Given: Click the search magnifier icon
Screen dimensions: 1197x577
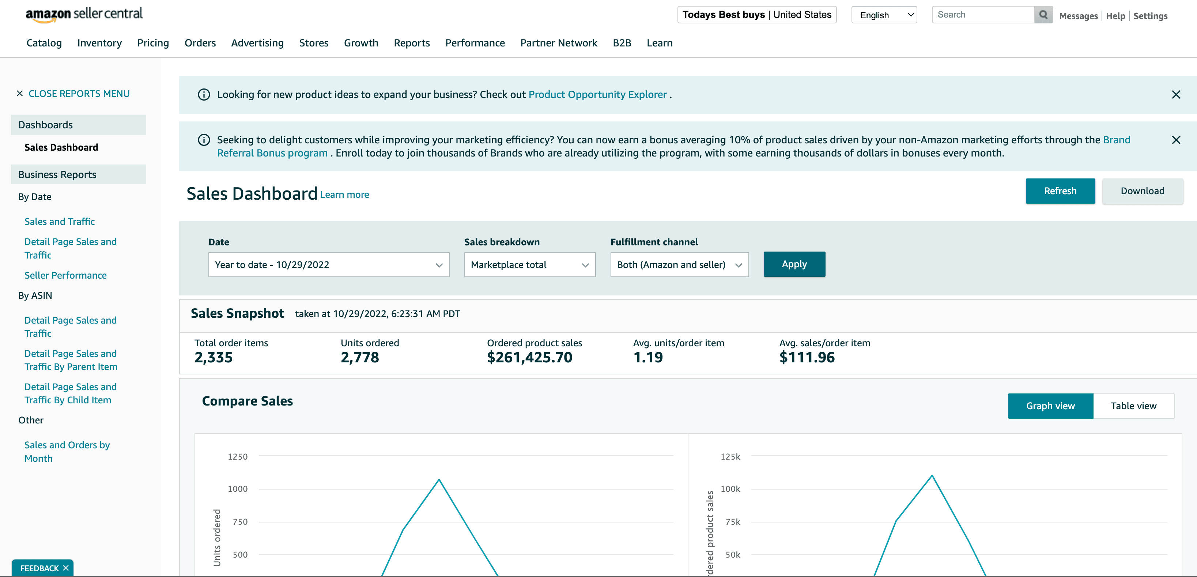Looking at the screenshot, I should (1043, 15).
